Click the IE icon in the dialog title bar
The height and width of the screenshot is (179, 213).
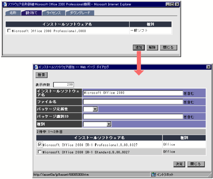coord(36,67)
